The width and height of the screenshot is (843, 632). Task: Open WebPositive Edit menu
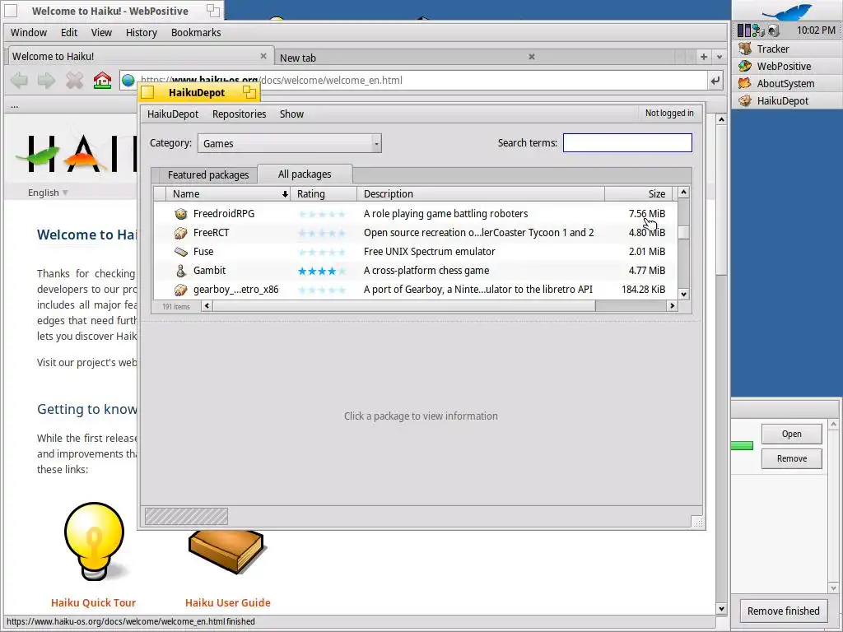pyautogui.click(x=69, y=33)
